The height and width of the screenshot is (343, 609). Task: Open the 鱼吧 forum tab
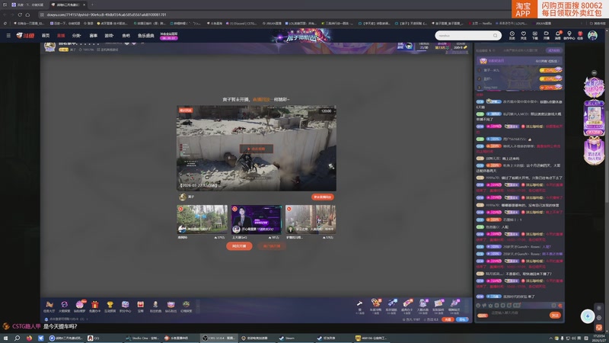pos(126,35)
